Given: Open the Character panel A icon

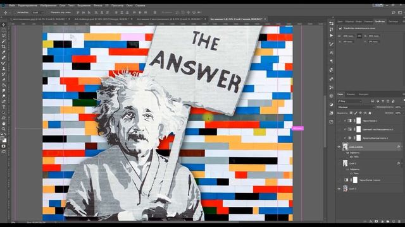Looking at the screenshot, I should (332, 53).
